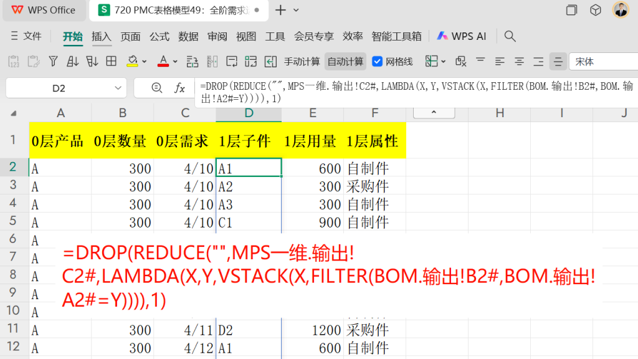The height and width of the screenshot is (359, 638).
Task: Click cell containing 采购件 in row 3
Action: [x=374, y=186]
